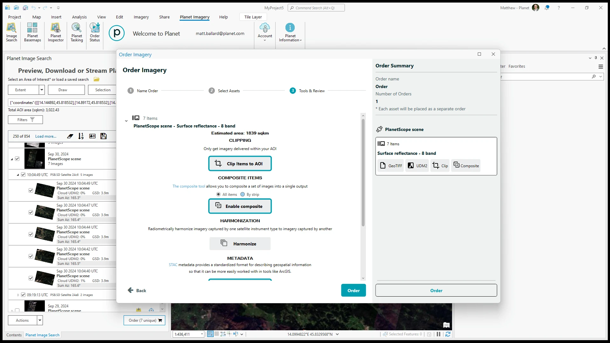Open the help question mark icon
Image resolution: width=610 pixels, height=343 pixels.
click(x=559, y=8)
